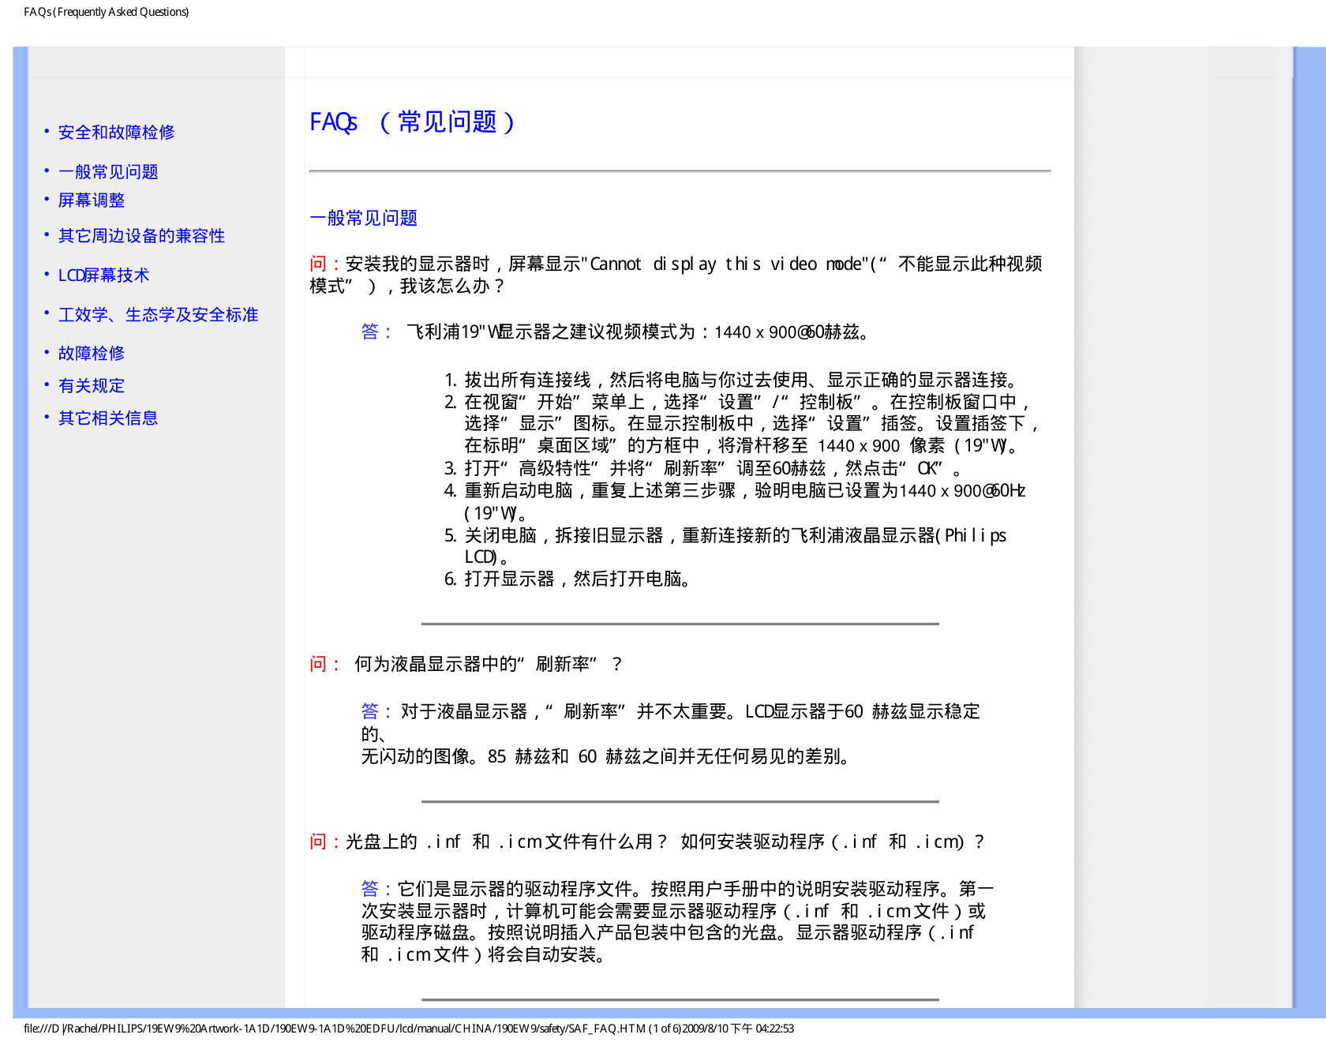Click step 6 打开显示器，然后打开电脑
1326x1042 pixels.
pos(576,579)
